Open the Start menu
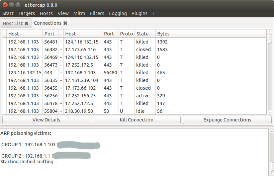Viewport: 274px width, 176px height. tap(8, 13)
